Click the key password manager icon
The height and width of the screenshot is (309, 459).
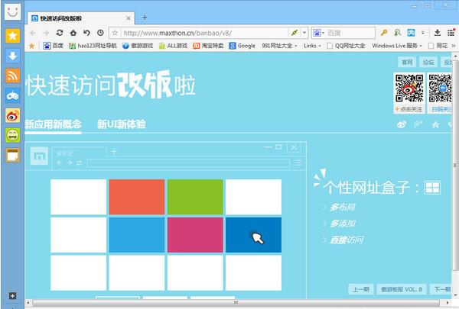click(x=384, y=33)
